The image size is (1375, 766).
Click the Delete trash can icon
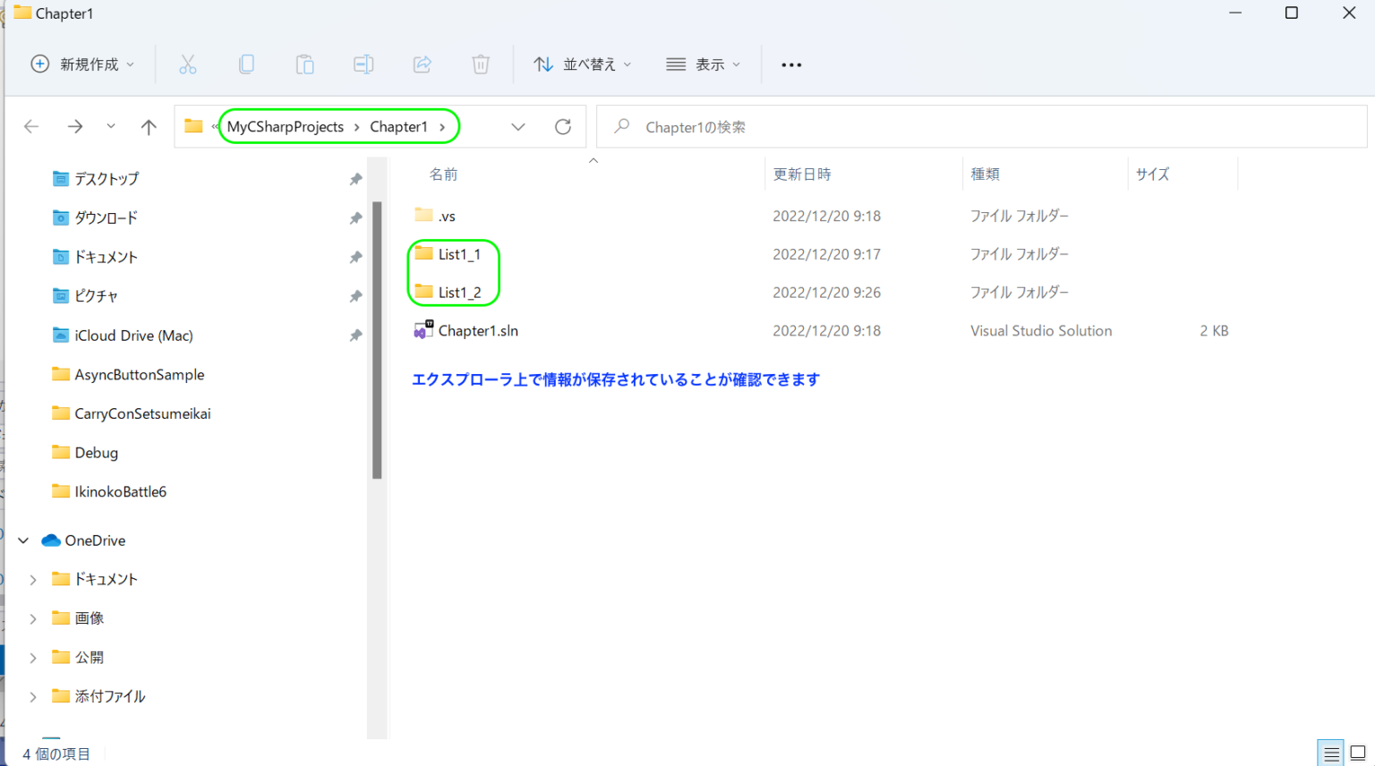tap(481, 64)
